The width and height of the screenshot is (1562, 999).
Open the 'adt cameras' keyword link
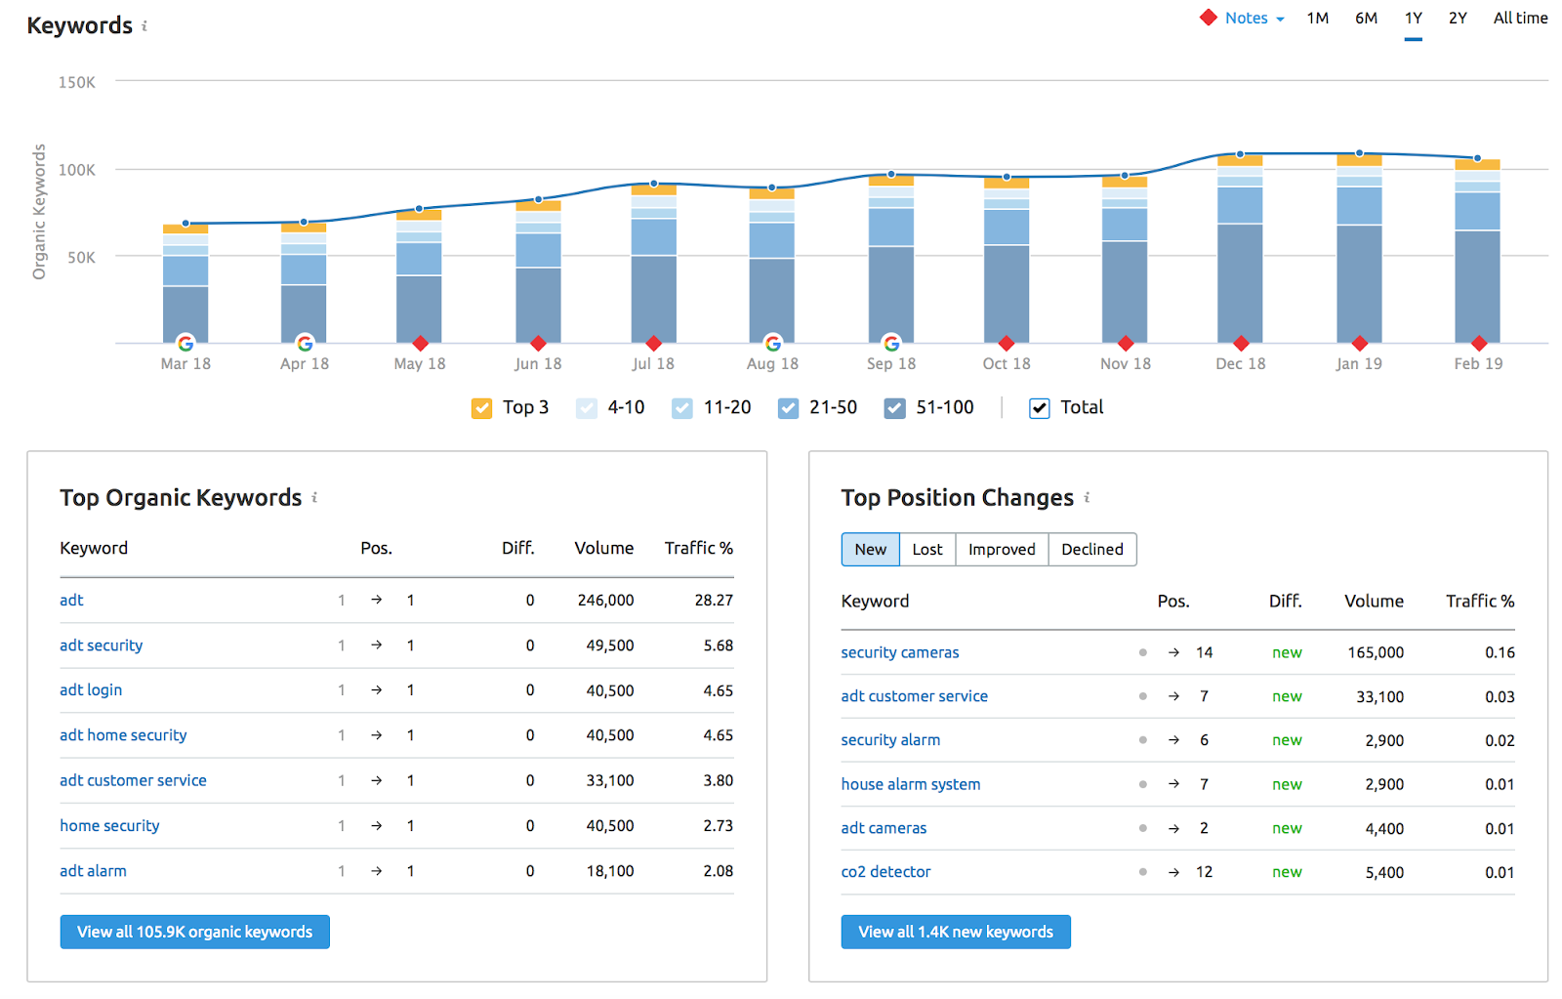[x=884, y=828]
